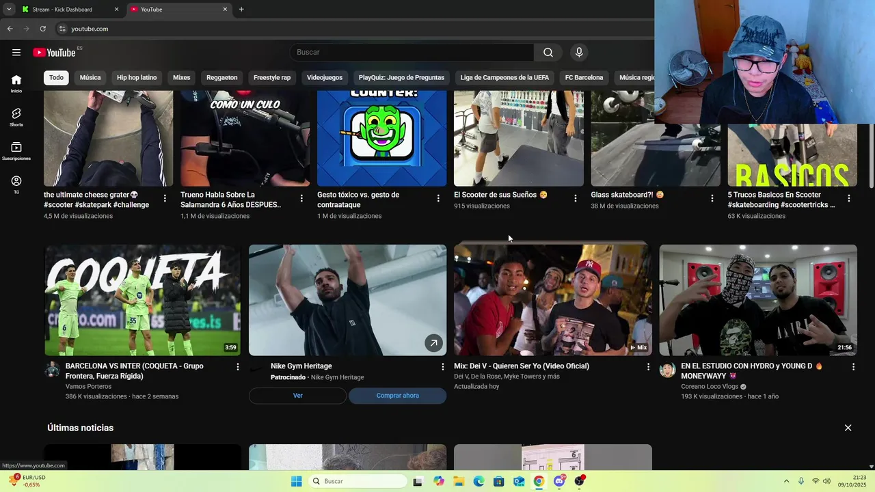Click the taskbar volume icon
This screenshot has height=492, width=875.
[826, 481]
